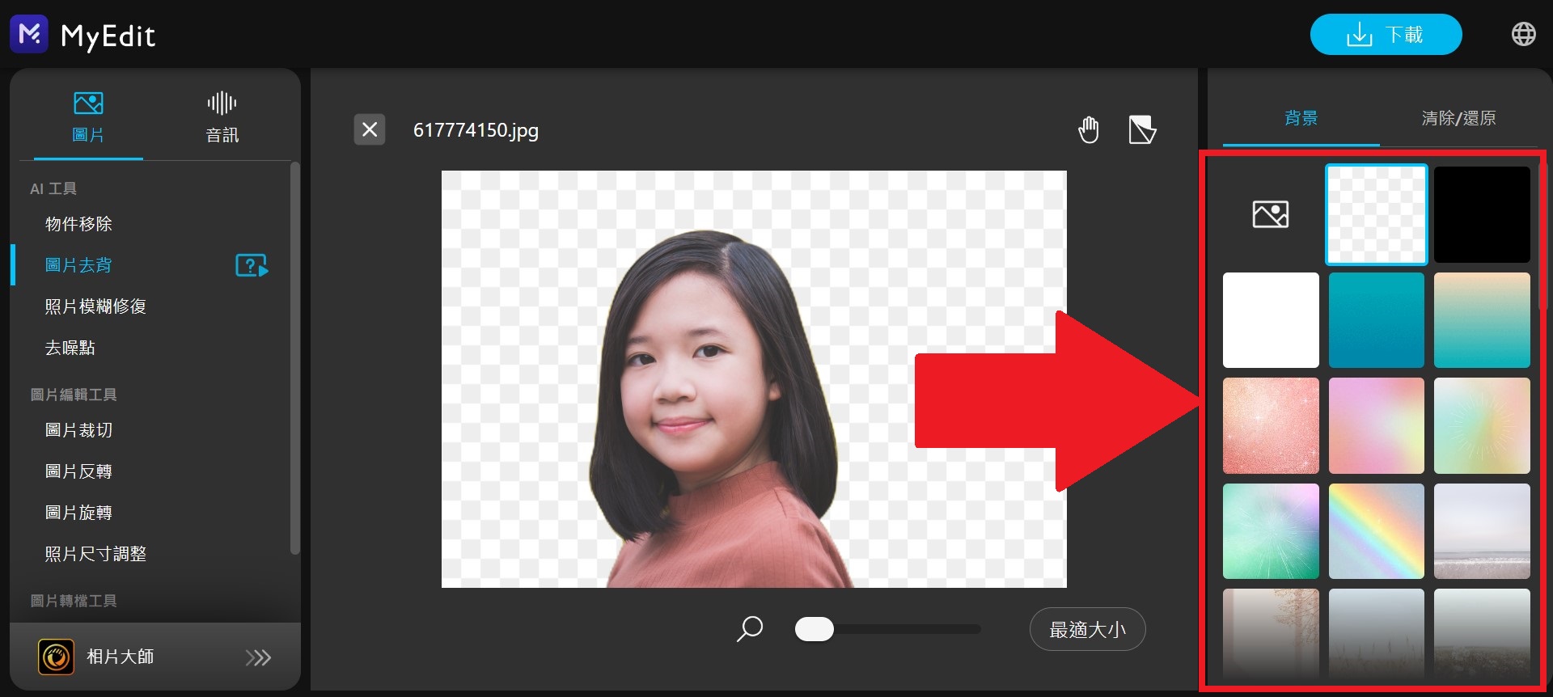
Task: Open 照片尺寸調整 resize tool
Action: click(95, 554)
